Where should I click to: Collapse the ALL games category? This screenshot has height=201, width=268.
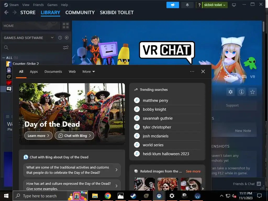pos(4,58)
